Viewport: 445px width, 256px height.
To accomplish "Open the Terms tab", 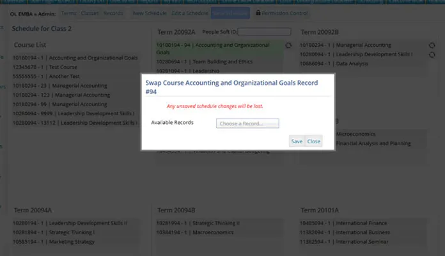I will pyautogui.click(x=69, y=13).
